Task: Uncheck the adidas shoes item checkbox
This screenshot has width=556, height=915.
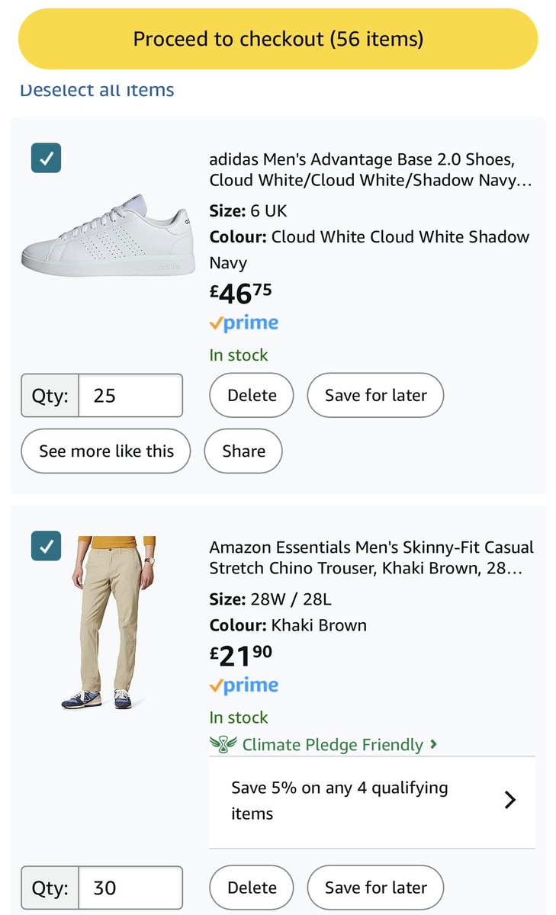Action: click(46, 159)
